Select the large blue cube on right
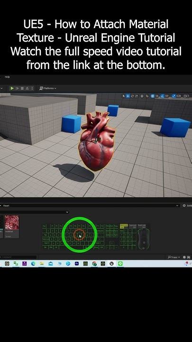Image resolution: width=192 pixels, height=342 pixels. tap(175, 127)
